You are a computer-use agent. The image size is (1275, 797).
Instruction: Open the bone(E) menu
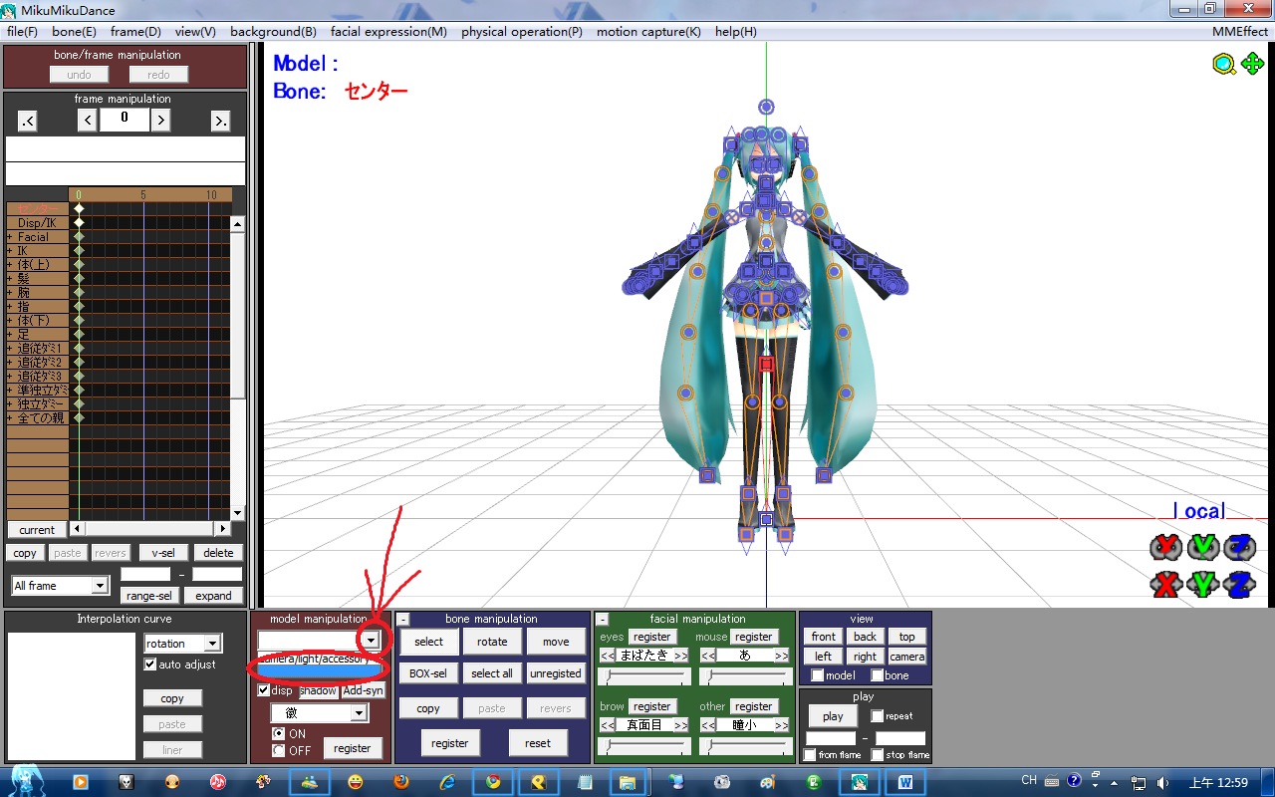75,32
